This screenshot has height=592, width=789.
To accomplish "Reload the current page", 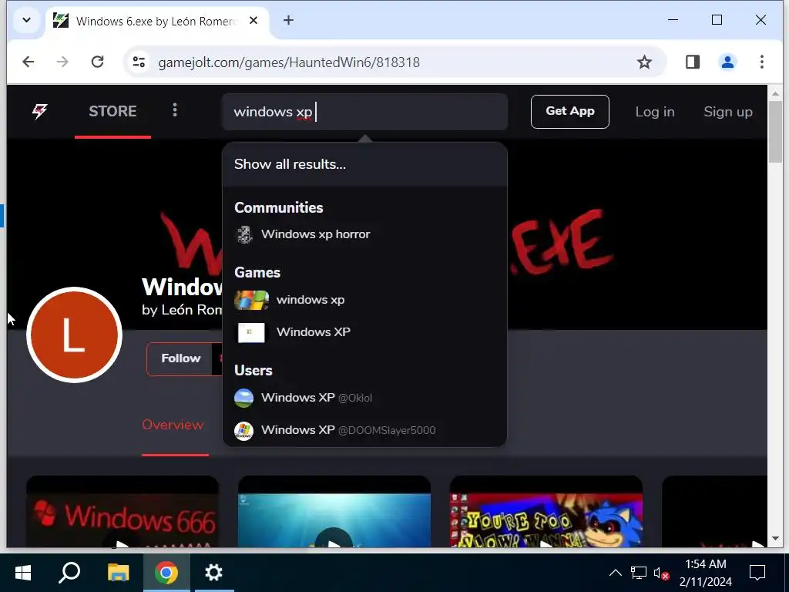I will [98, 62].
